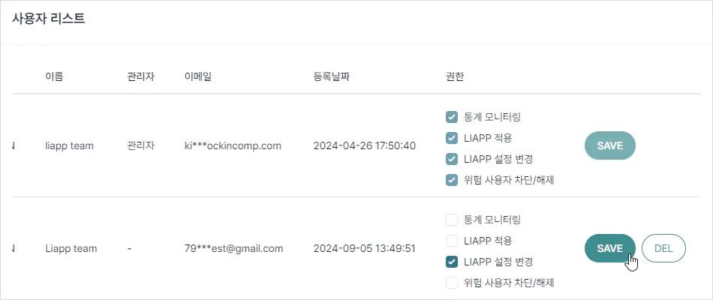
Task: Click SAVE button for admin liapp team row
Action: [609, 145]
